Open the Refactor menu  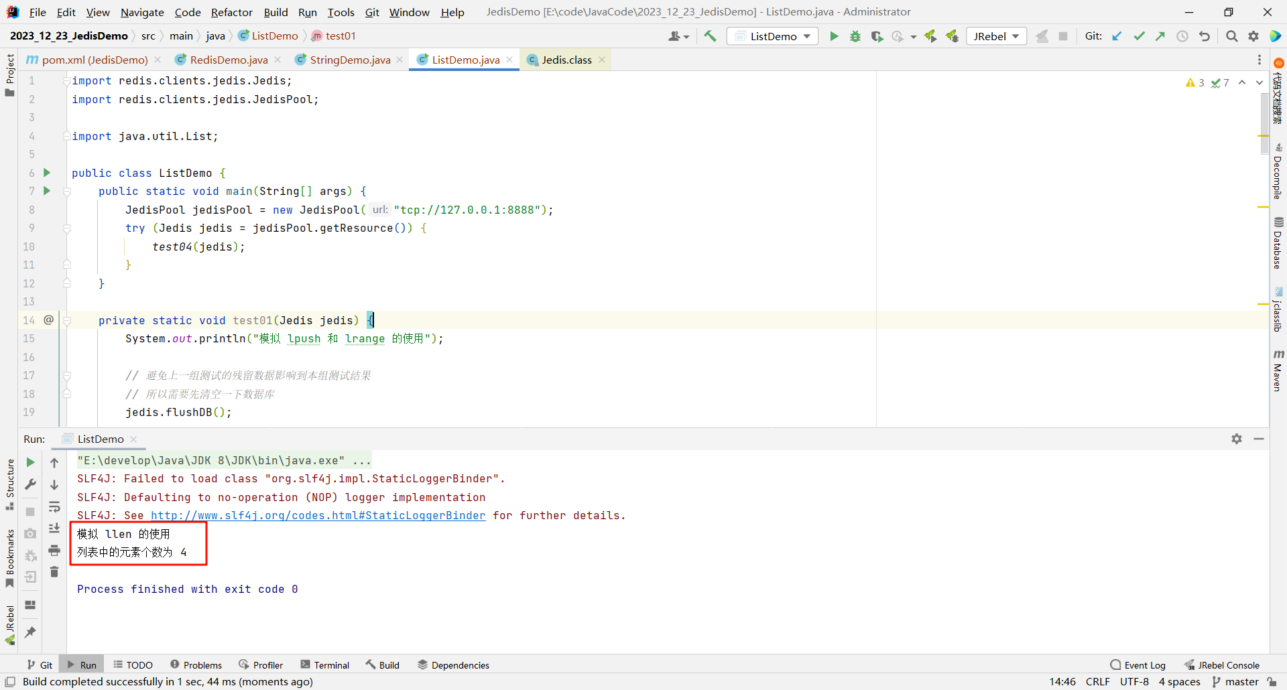coord(232,12)
